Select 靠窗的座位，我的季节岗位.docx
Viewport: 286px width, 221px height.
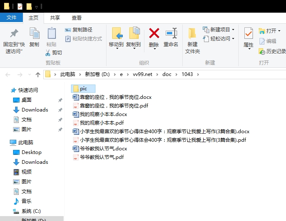(112, 97)
